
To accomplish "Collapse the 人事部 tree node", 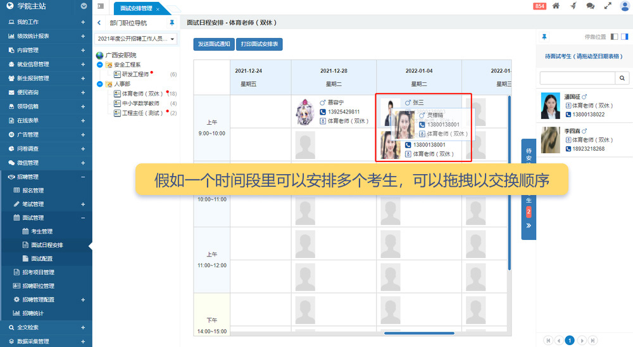I will click(100, 84).
